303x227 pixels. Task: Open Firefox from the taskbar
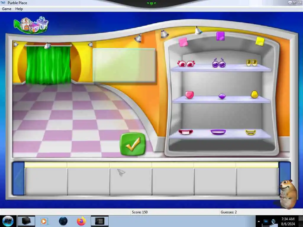81,221
